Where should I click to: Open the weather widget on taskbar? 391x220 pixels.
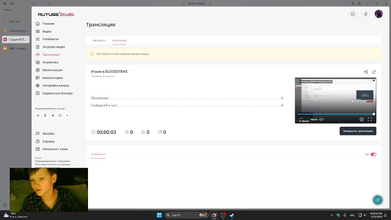[15, 215]
